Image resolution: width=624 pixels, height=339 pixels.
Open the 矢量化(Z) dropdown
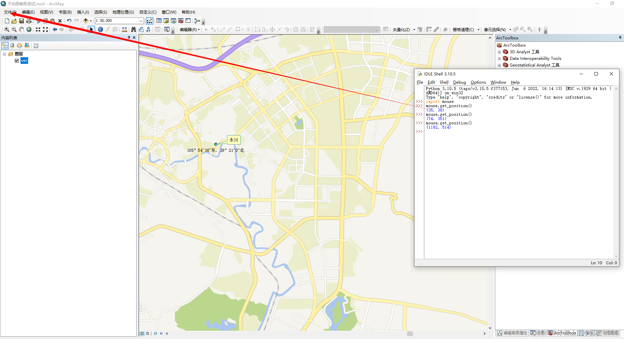coord(404,29)
